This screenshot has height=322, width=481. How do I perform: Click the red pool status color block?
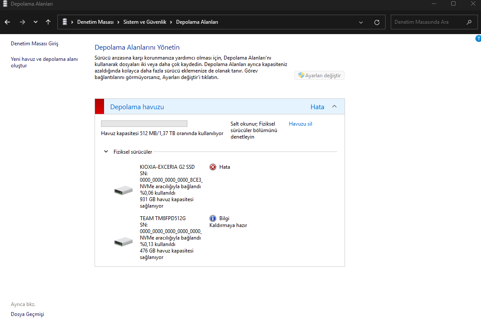coord(99,107)
